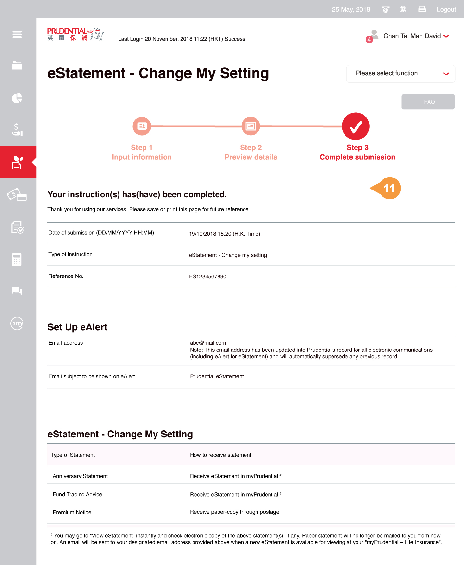
Task: Open the email inbox icon in header
Action: coord(385,9)
